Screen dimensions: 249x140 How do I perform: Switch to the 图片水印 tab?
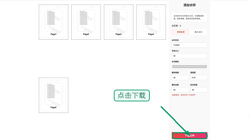(198, 32)
